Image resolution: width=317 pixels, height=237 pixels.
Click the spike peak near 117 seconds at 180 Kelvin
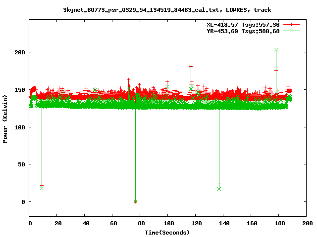click(191, 66)
